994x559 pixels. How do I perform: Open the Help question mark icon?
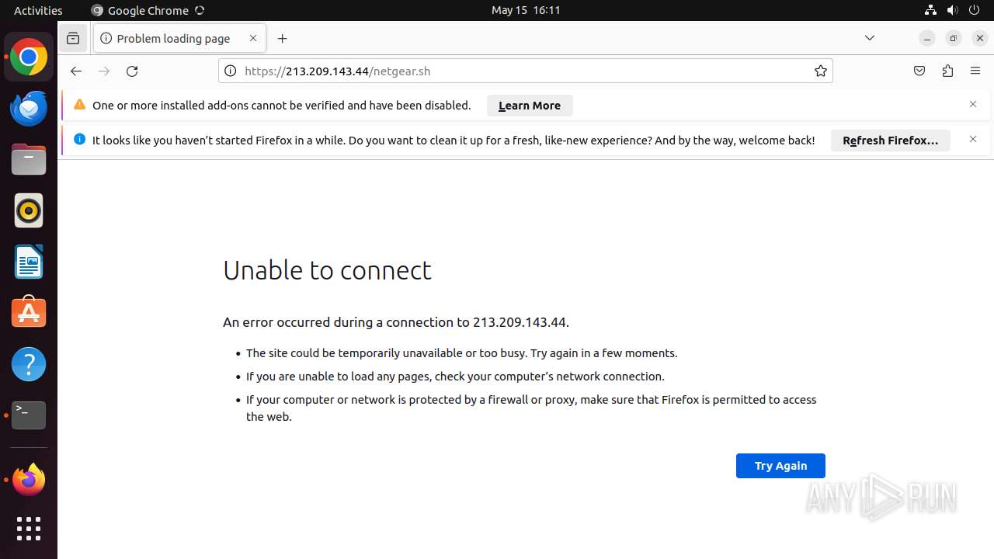click(x=29, y=364)
